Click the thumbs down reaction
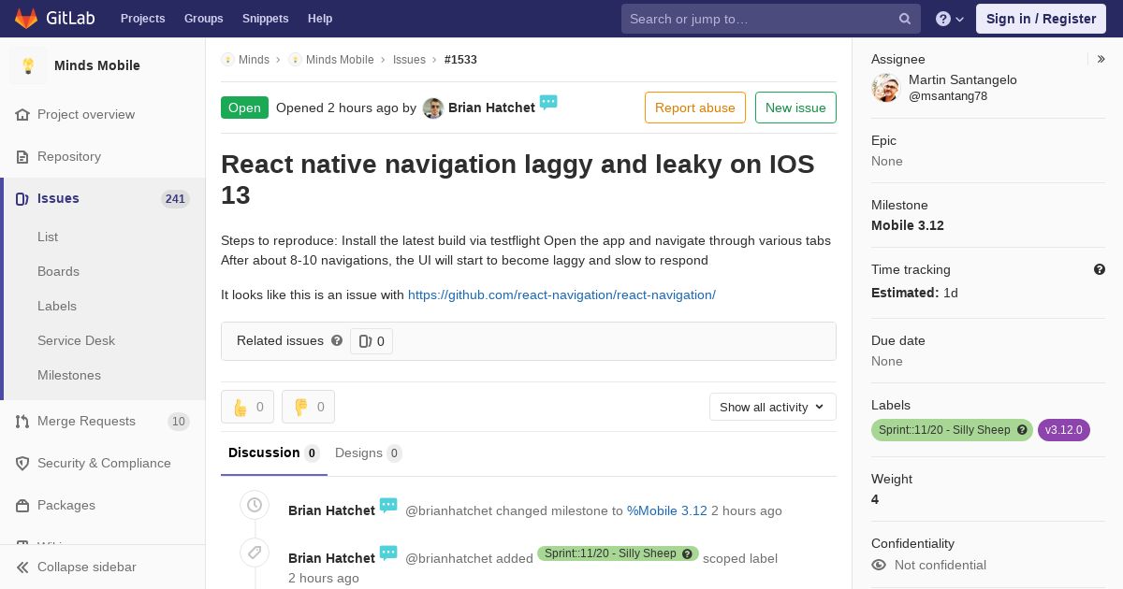 (308, 407)
